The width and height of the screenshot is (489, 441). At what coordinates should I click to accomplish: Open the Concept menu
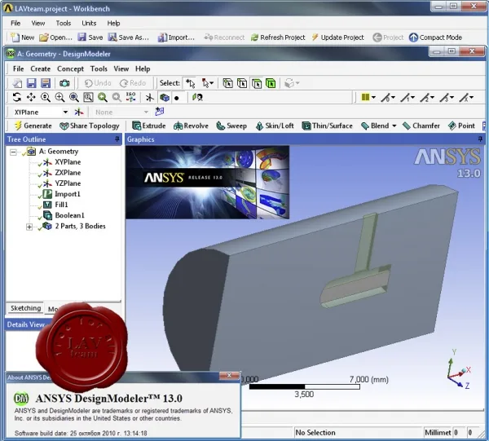70,68
